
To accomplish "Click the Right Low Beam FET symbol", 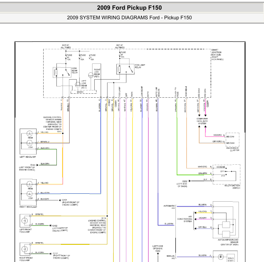I will [x=91, y=75].
